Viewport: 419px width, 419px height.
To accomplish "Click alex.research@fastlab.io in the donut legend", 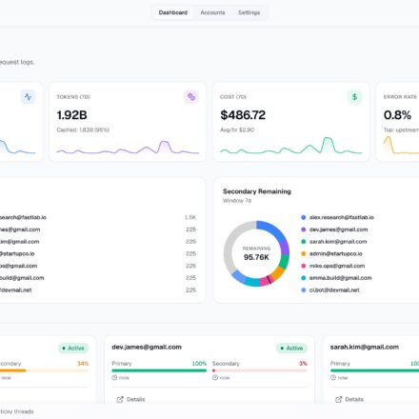I will tap(342, 217).
